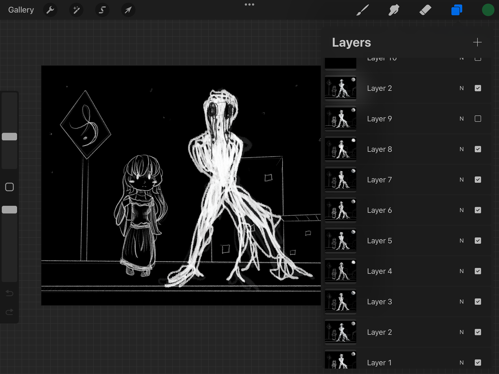Activate the Selection tool
The height and width of the screenshot is (374, 499).
[102, 10]
